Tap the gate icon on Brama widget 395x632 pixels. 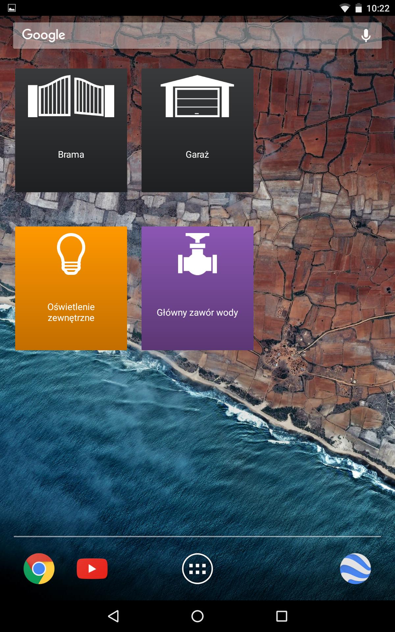click(x=71, y=96)
